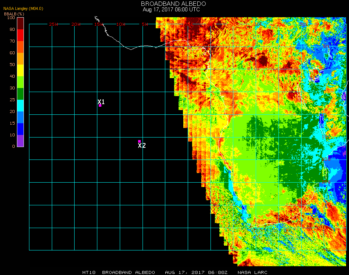Image resolution: width=349 pixels, height=275 pixels.
Task: Click the magenta X1 marker square
Action: pyautogui.click(x=100, y=106)
